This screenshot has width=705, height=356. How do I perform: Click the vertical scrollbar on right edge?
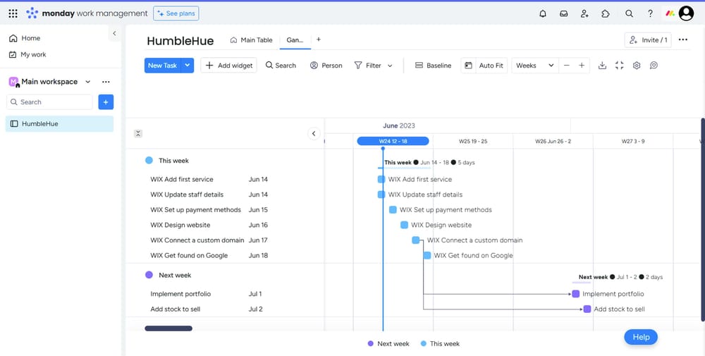coord(703,219)
